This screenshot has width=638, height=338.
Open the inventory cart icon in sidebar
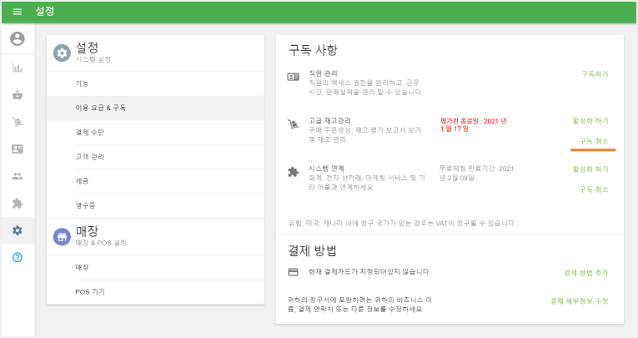pyautogui.click(x=18, y=122)
